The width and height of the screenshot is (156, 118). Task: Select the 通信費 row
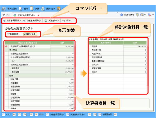pos(39,94)
